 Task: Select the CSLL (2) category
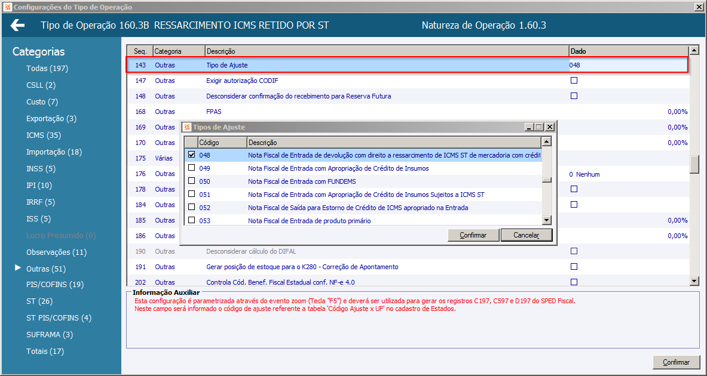pyautogui.click(x=41, y=85)
